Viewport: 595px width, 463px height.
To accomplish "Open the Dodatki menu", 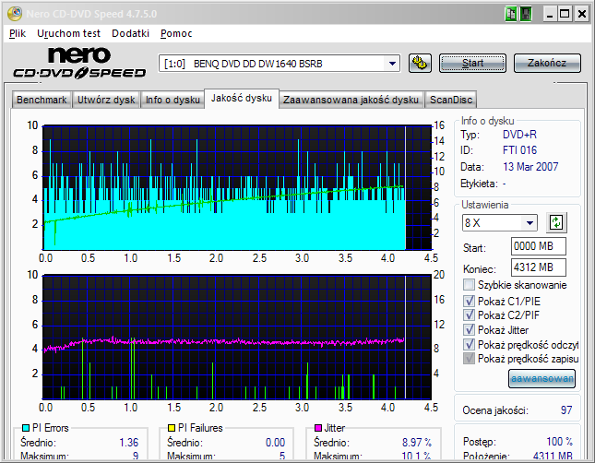I will point(131,33).
